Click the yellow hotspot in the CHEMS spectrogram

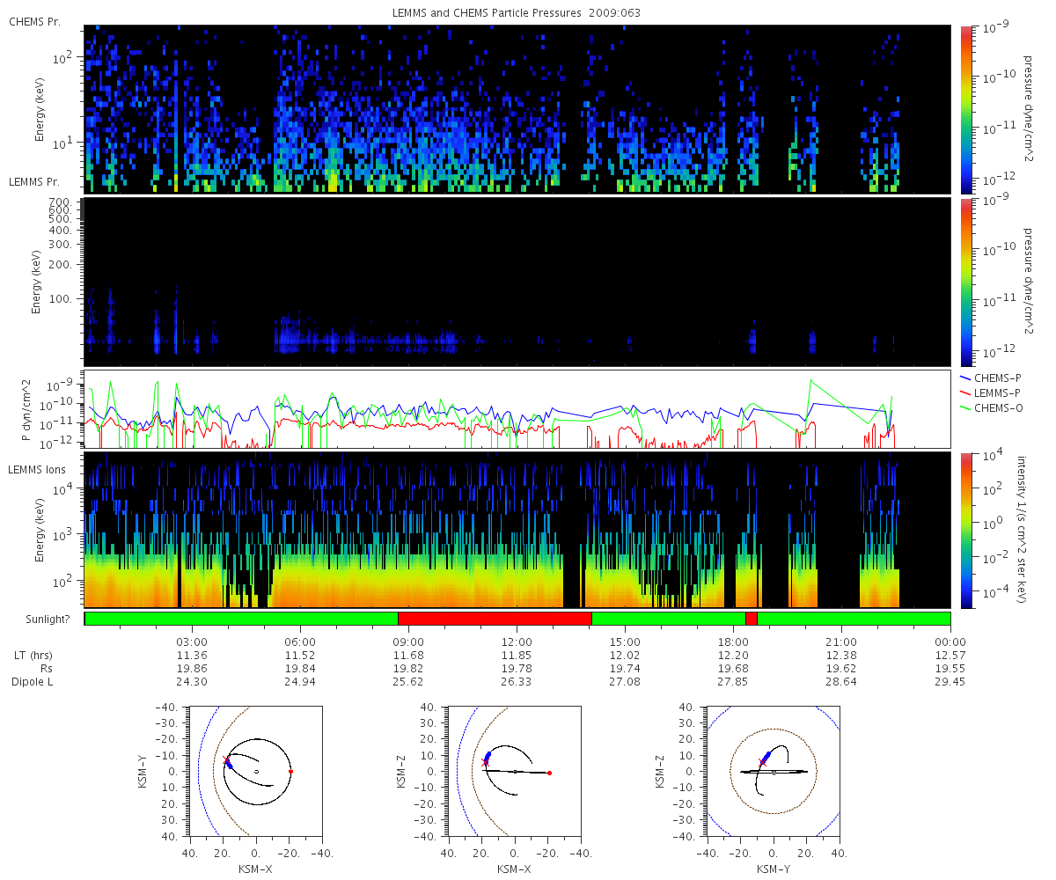tap(333, 179)
